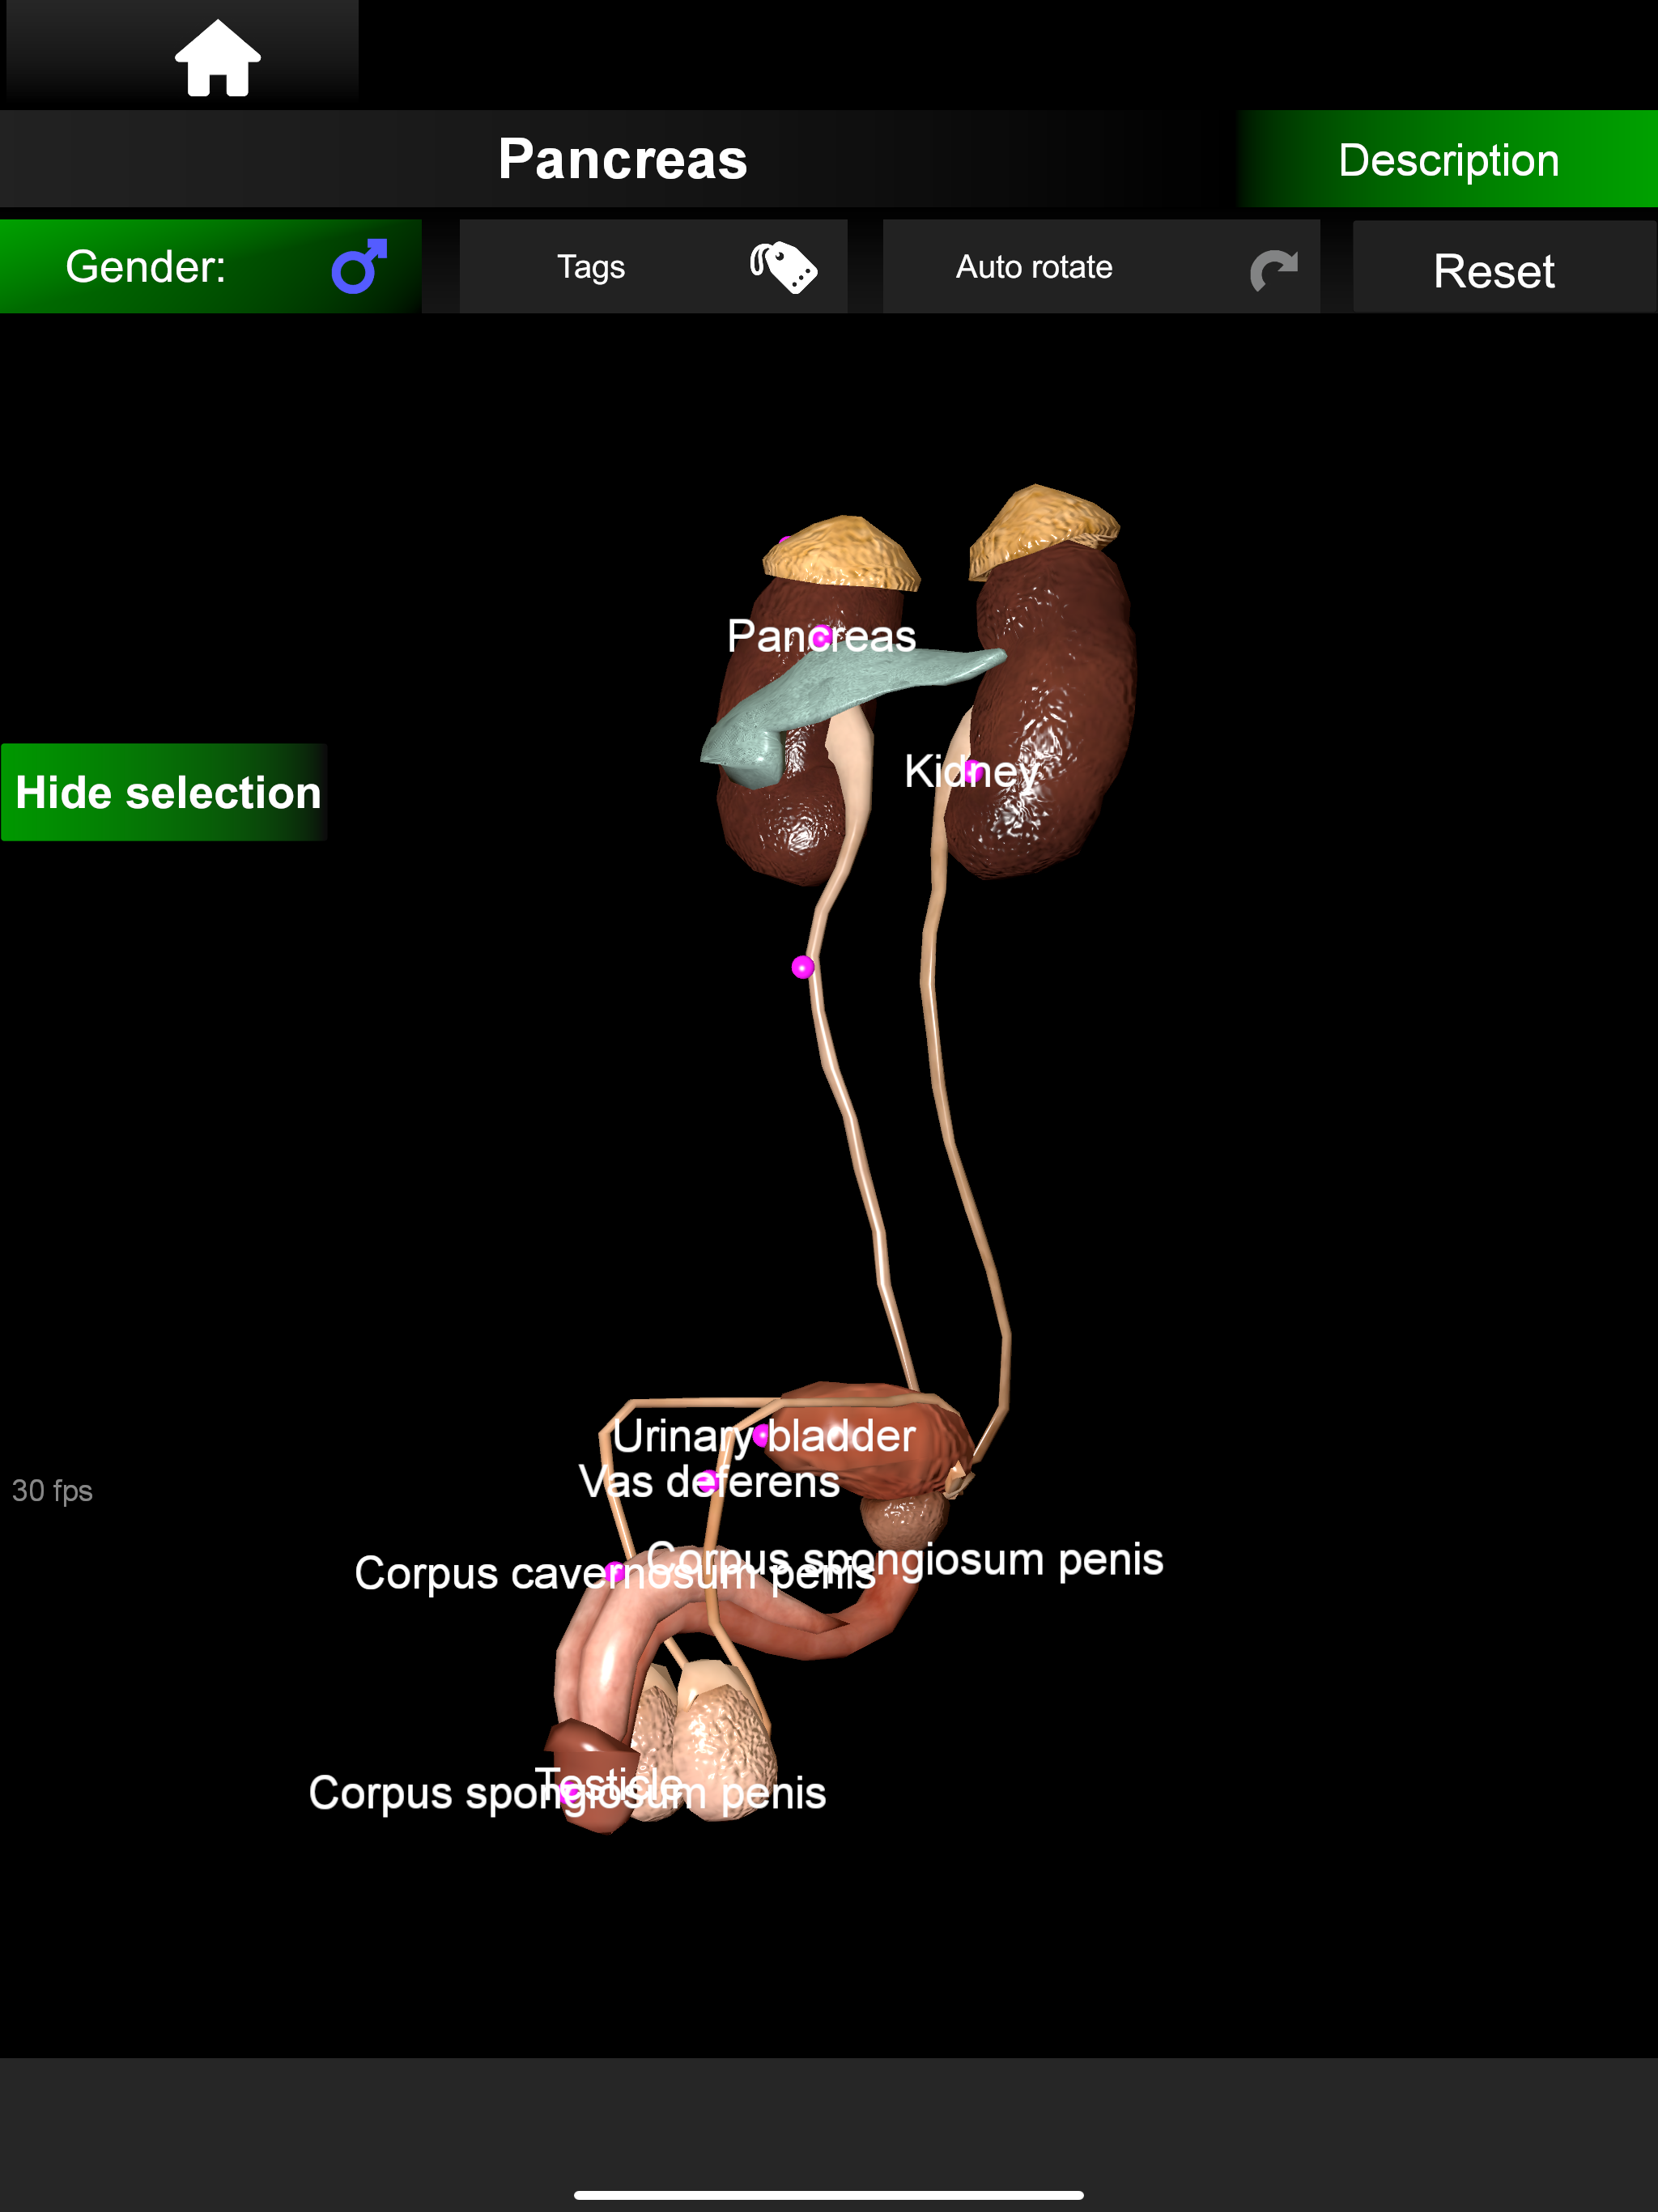This screenshot has height=2212, width=1658.
Task: Toggle Tags label display
Action: tap(653, 267)
